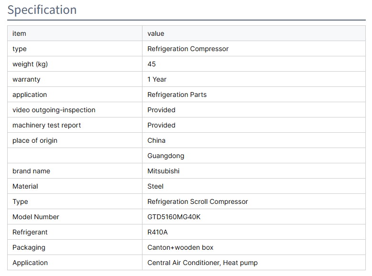
Task: Click the Specification heading
Action: click(42, 10)
